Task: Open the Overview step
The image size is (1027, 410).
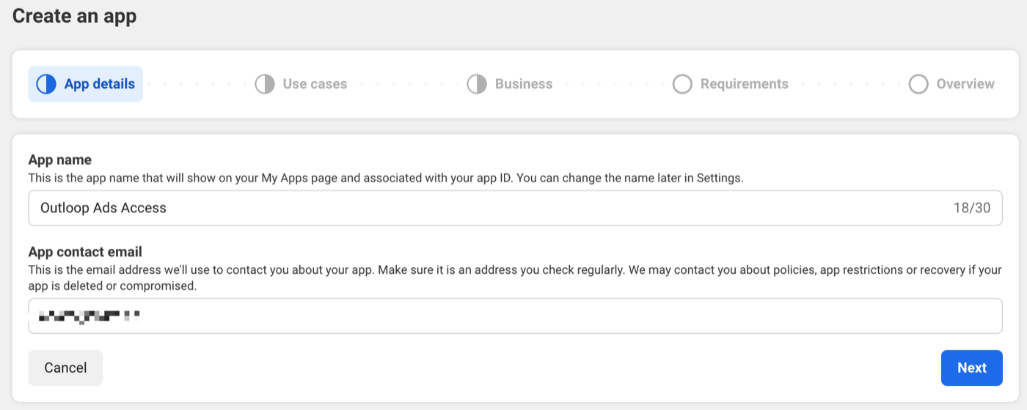Action: click(x=951, y=84)
